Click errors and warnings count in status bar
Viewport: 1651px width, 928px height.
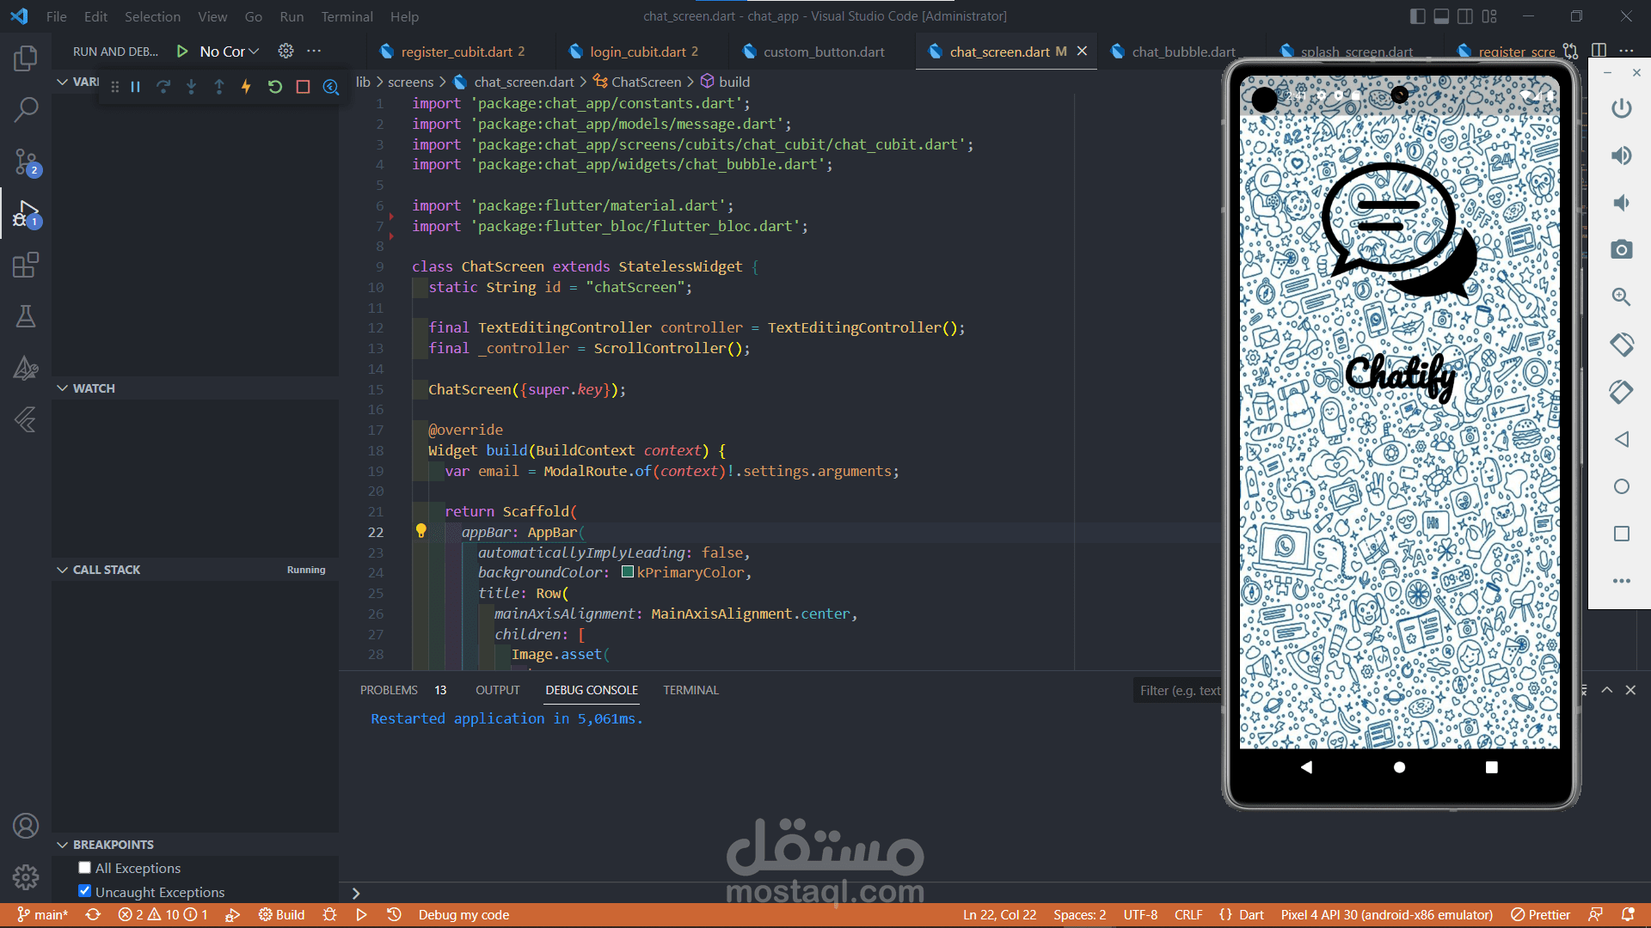point(163,915)
